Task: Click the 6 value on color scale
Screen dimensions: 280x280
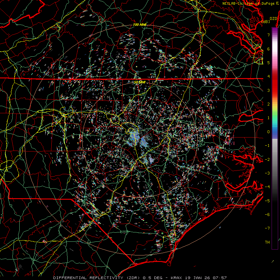Action: tap(268, 49)
